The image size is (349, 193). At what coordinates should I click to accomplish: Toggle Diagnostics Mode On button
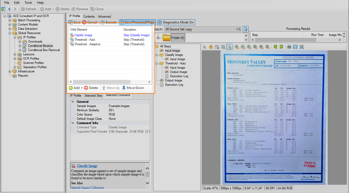pyautogui.click(x=176, y=22)
